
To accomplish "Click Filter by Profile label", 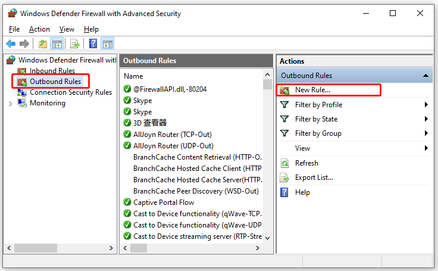I will click(318, 105).
